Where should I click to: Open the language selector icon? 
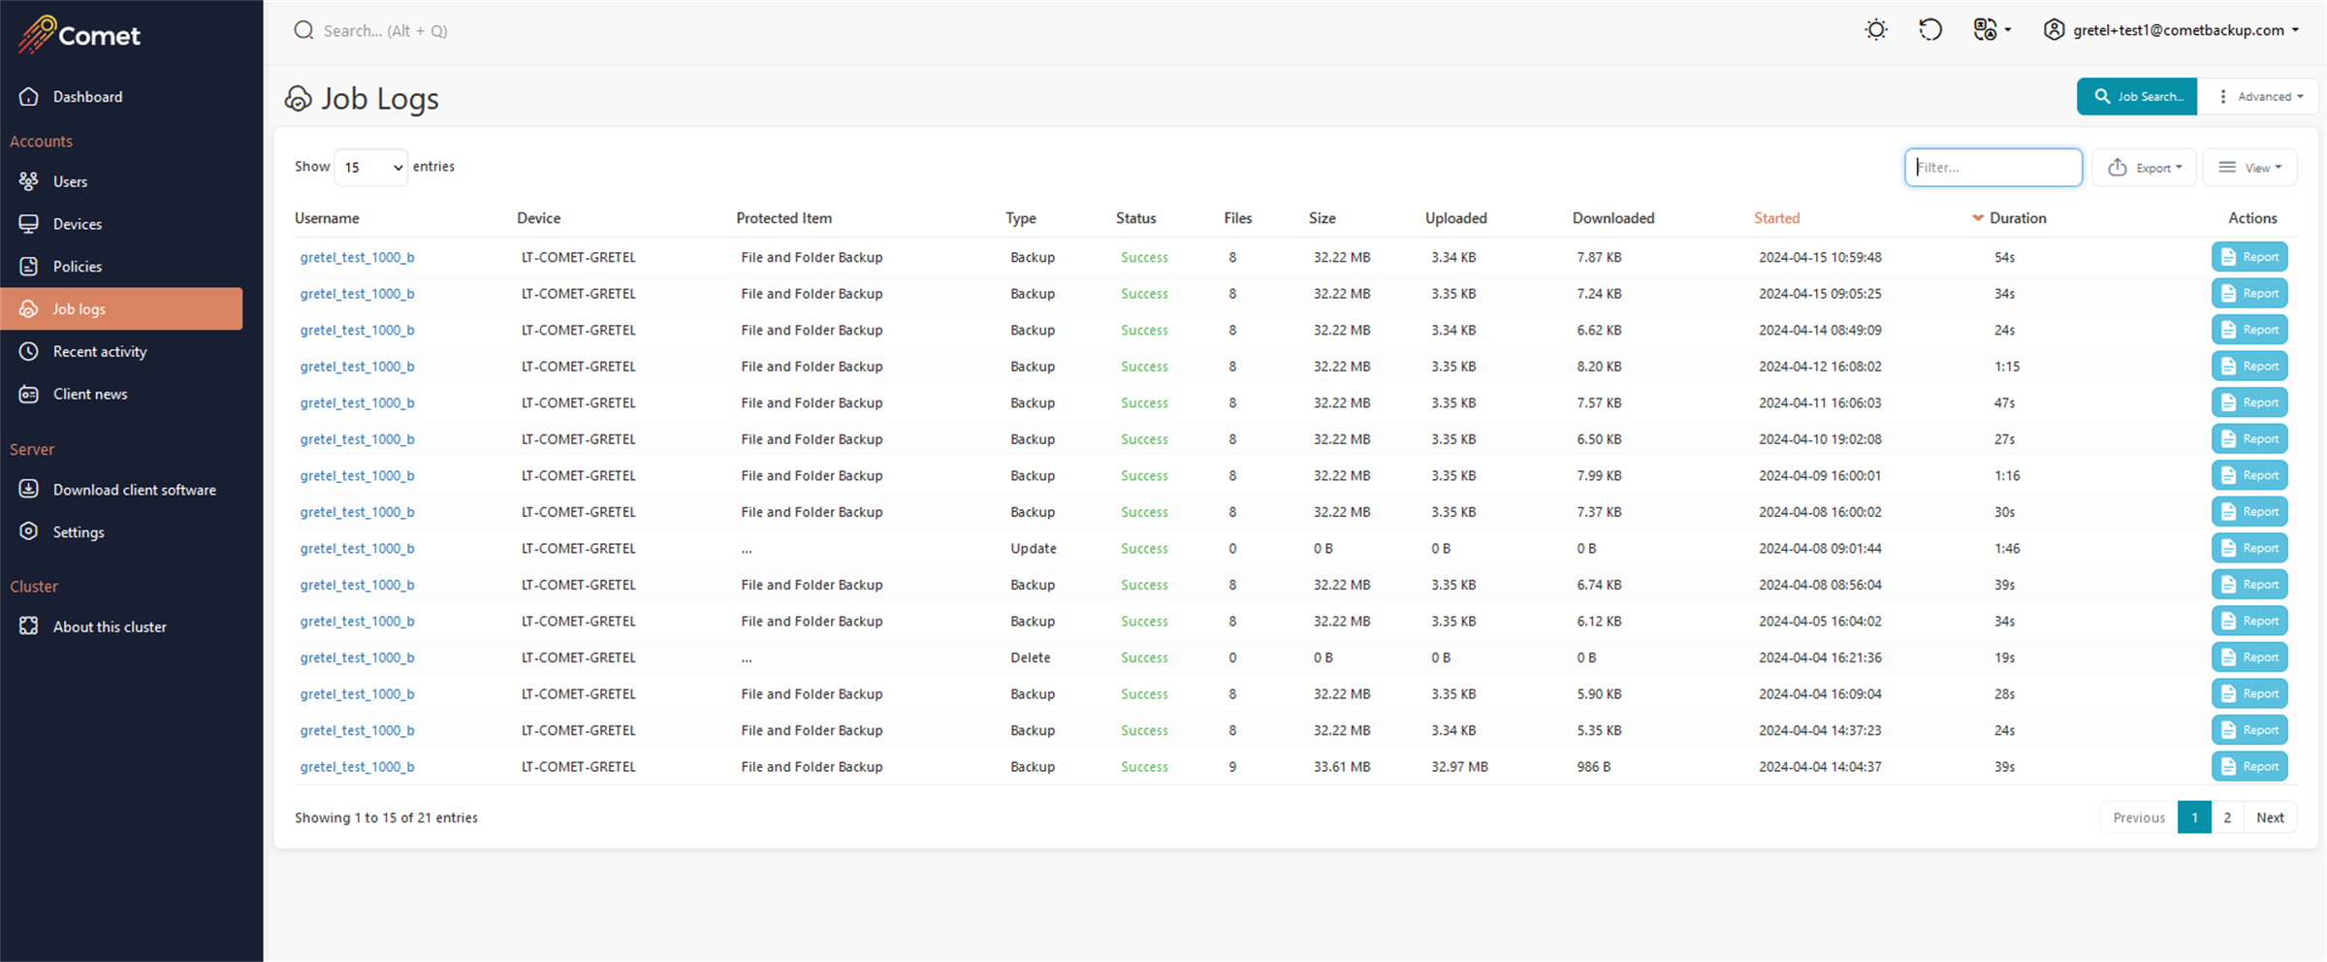1986,30
